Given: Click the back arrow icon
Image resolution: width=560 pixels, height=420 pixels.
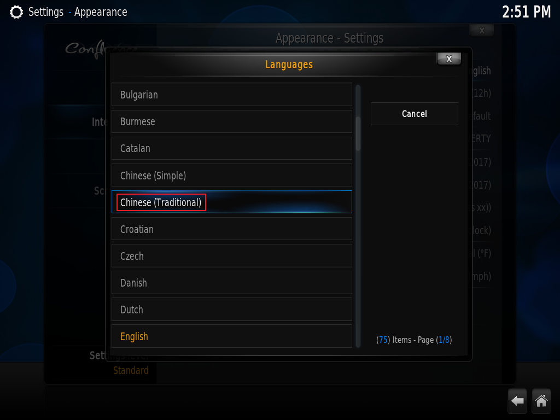Looking at the screenshot, I should 517,401.
